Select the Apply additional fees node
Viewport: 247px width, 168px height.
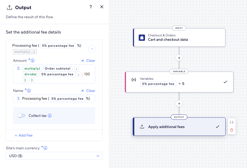[179, 127]
